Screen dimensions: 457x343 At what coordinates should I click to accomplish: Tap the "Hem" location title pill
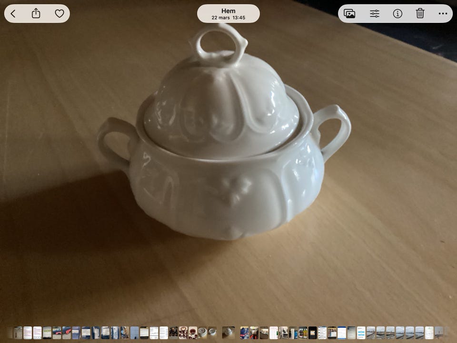pos(228,11)
